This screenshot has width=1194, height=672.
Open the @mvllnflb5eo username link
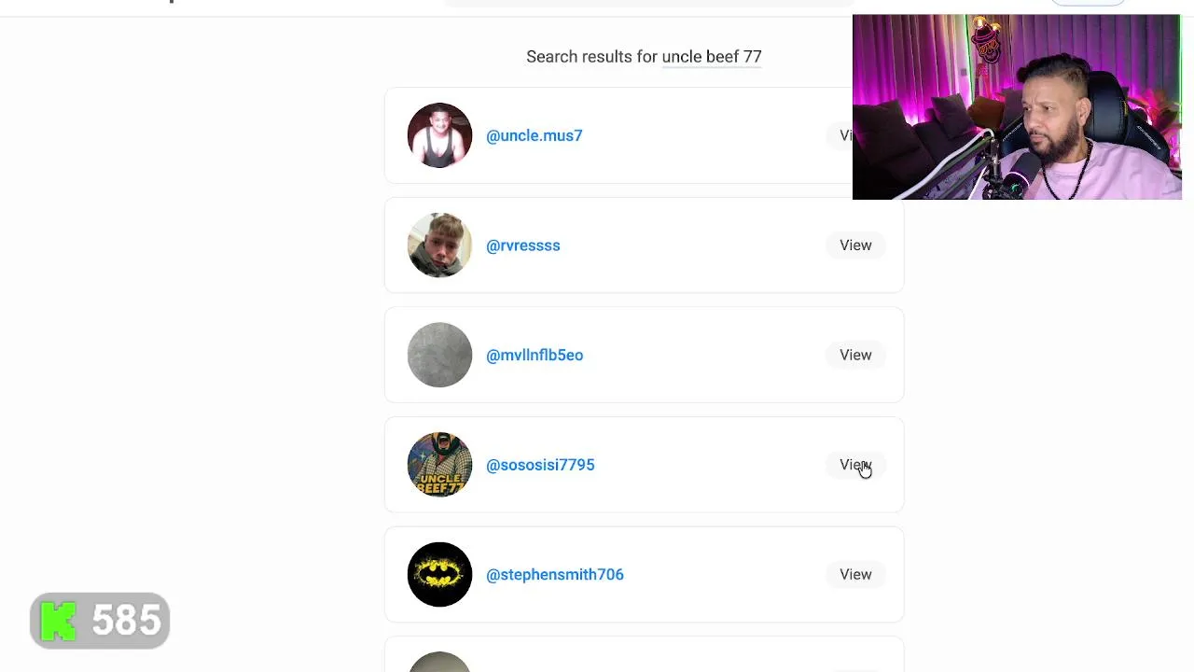535,355
